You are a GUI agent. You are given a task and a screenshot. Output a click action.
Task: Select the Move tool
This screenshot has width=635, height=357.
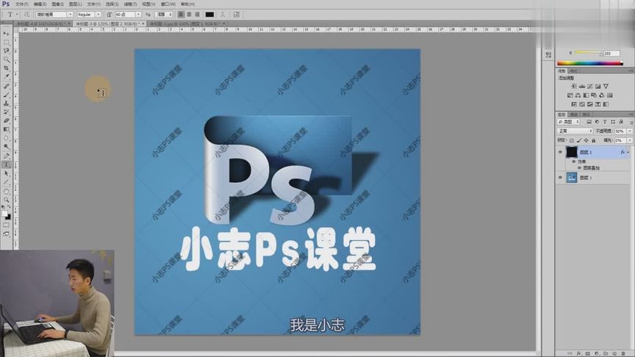pos(6,34)
